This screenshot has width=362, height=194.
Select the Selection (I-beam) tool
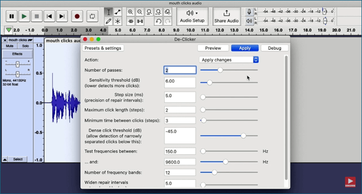(108, 12)
